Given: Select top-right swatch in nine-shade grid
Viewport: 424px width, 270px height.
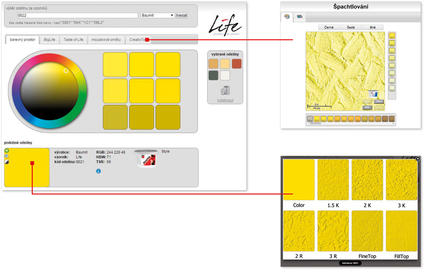Looking at the screenshot, I should pyautogui.click(x=167, y=65).
